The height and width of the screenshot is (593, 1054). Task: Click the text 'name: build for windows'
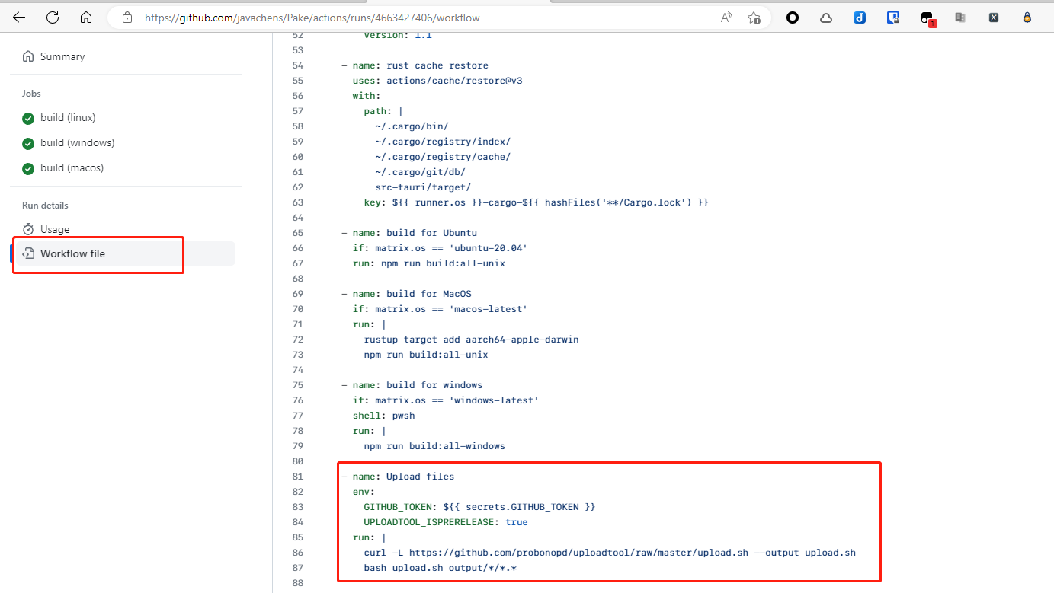[x=417, y=385]
